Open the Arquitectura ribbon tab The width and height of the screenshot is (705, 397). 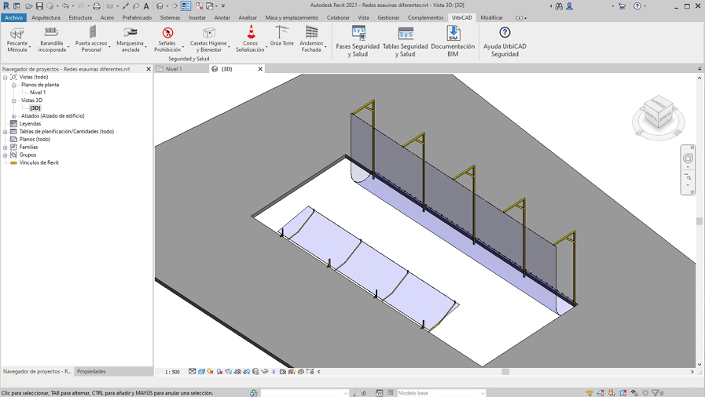coord(46,17)
